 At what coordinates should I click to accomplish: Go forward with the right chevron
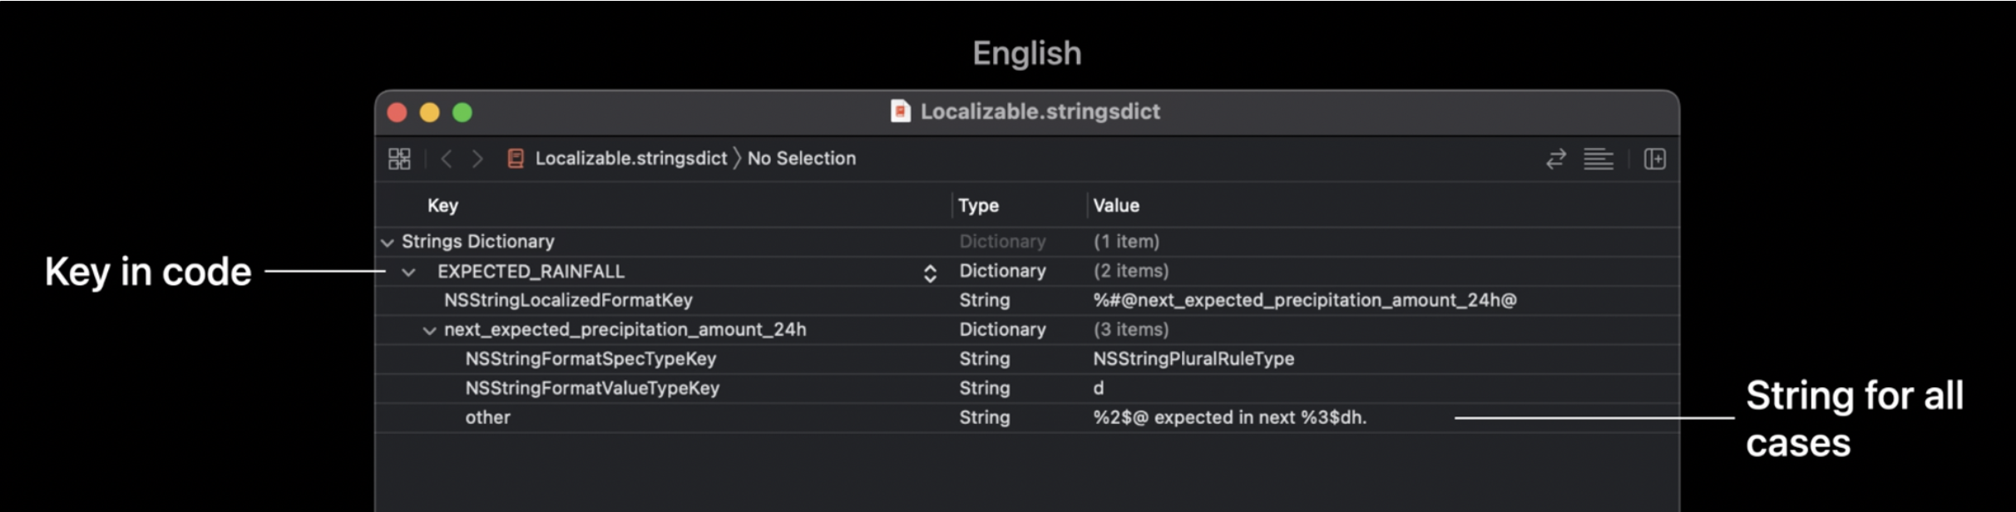(477, 159)
